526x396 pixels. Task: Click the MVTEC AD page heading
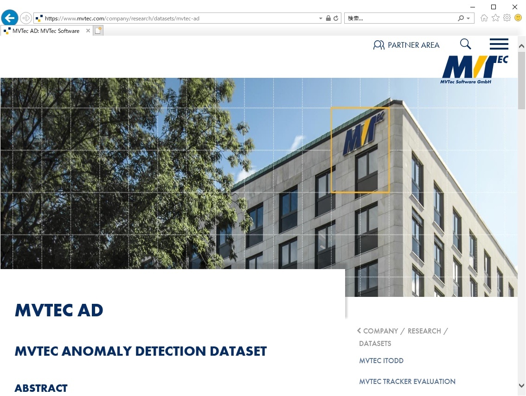coord(59,310)
